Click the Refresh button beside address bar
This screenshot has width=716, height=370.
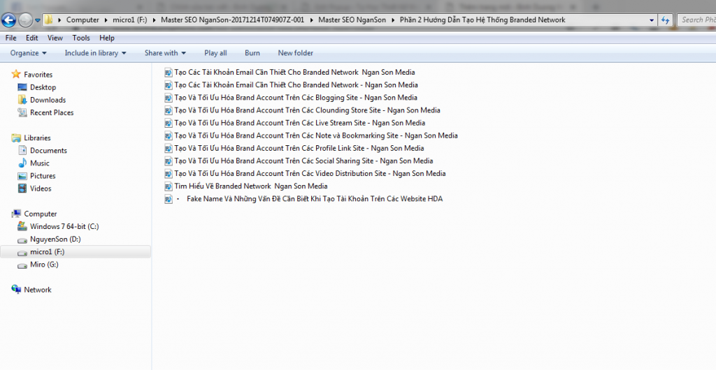tap(666, 20)
